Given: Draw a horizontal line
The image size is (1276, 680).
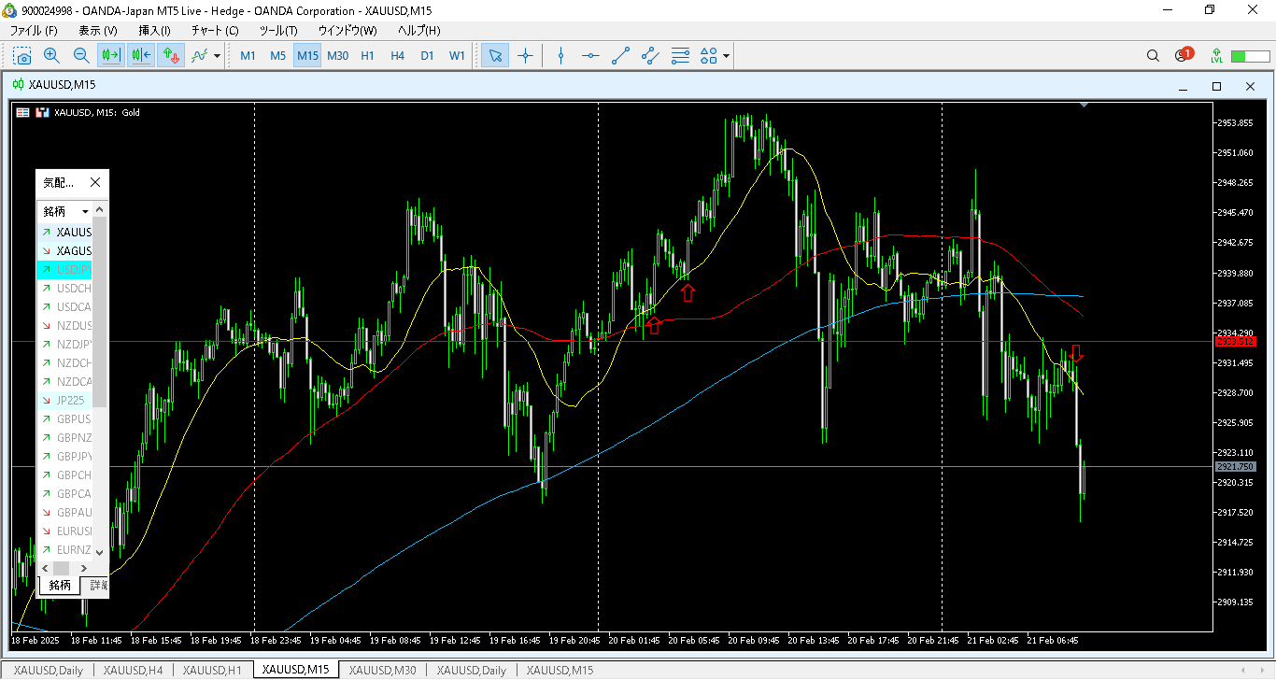Looking at the screenshot, I should point(590,55).
